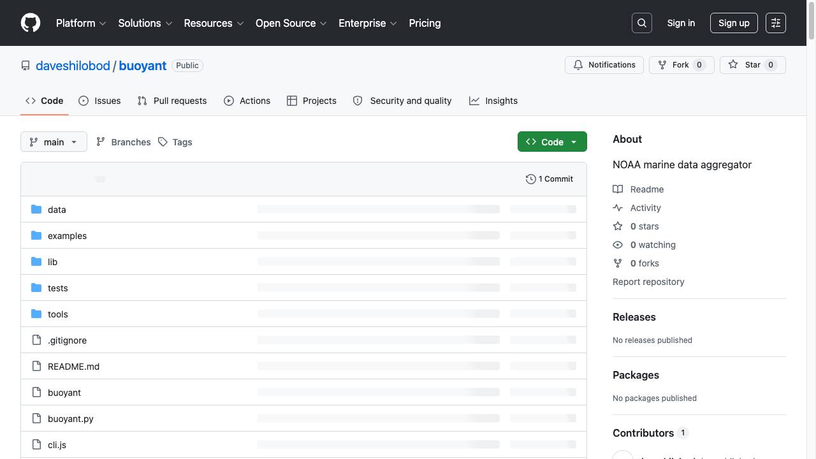This screenshot has width=816, height=459.
Task: Click Report repository link
Action: tap(648, 282)
